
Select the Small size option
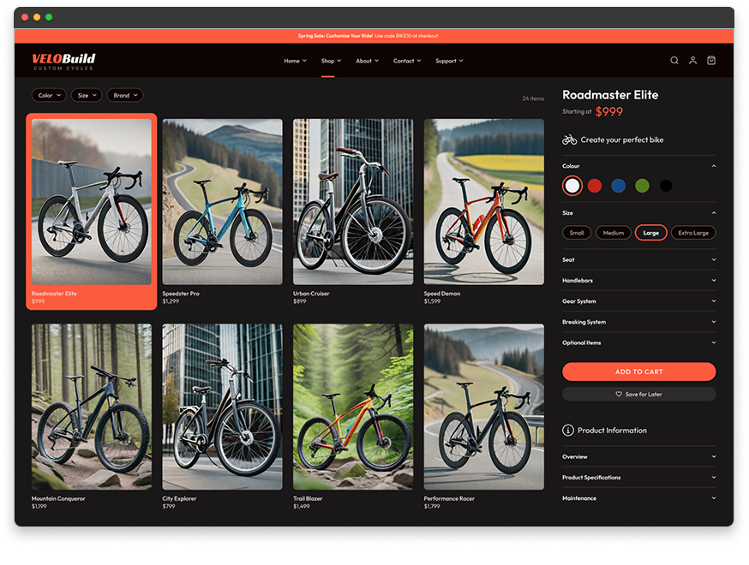(x=577, y=233)
